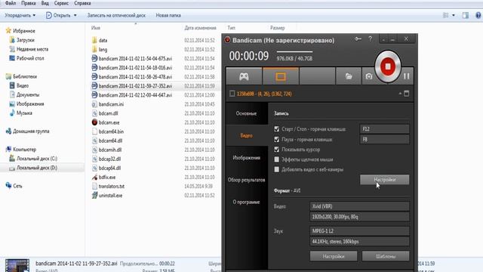
Task: Open the Сервис menu in Explorer
Action: coord(61,3)
